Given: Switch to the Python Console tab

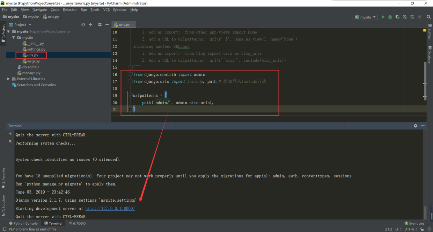Looking at the screenshot, I should click(x=23, y=223).
